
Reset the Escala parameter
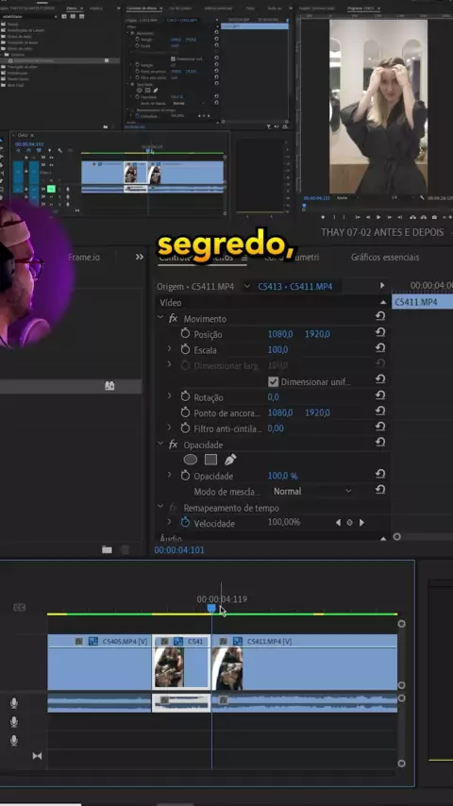tap(380, 348)
